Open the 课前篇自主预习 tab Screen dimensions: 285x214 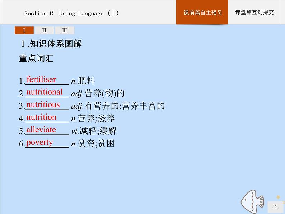[x=202, y=12]
